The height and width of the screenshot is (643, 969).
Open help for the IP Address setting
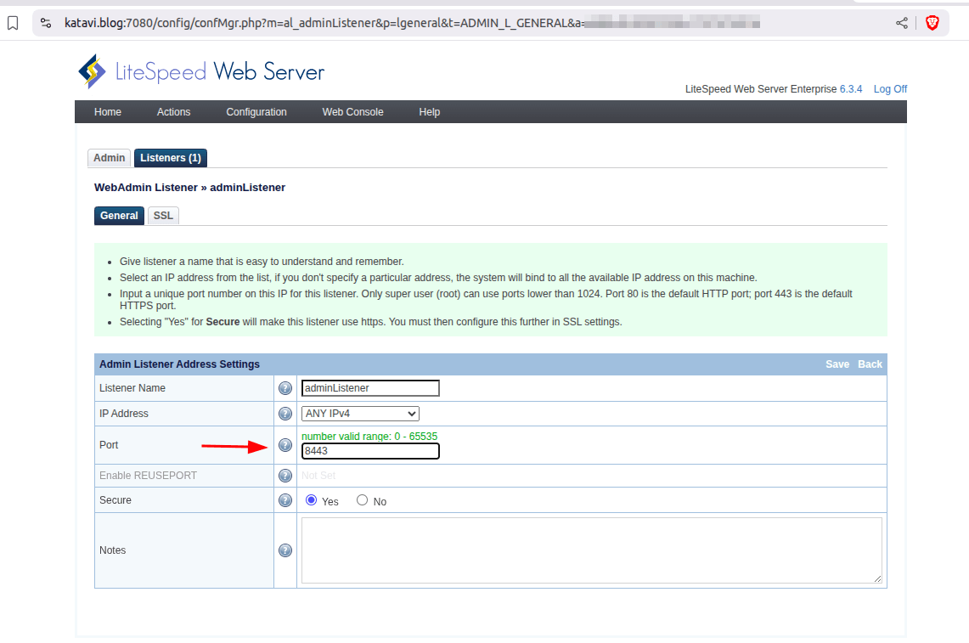tap(285, 414)
